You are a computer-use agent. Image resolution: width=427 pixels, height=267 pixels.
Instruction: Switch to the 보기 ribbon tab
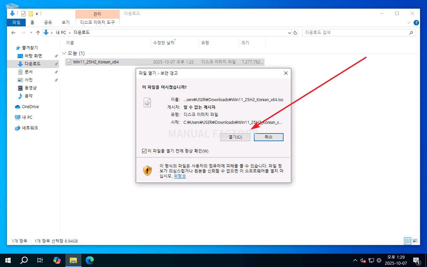[65, 22]
